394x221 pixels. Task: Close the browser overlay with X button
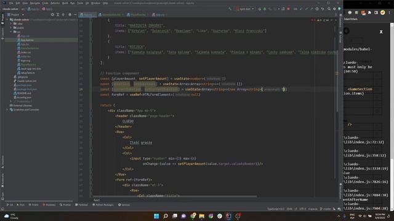point(381,32)
